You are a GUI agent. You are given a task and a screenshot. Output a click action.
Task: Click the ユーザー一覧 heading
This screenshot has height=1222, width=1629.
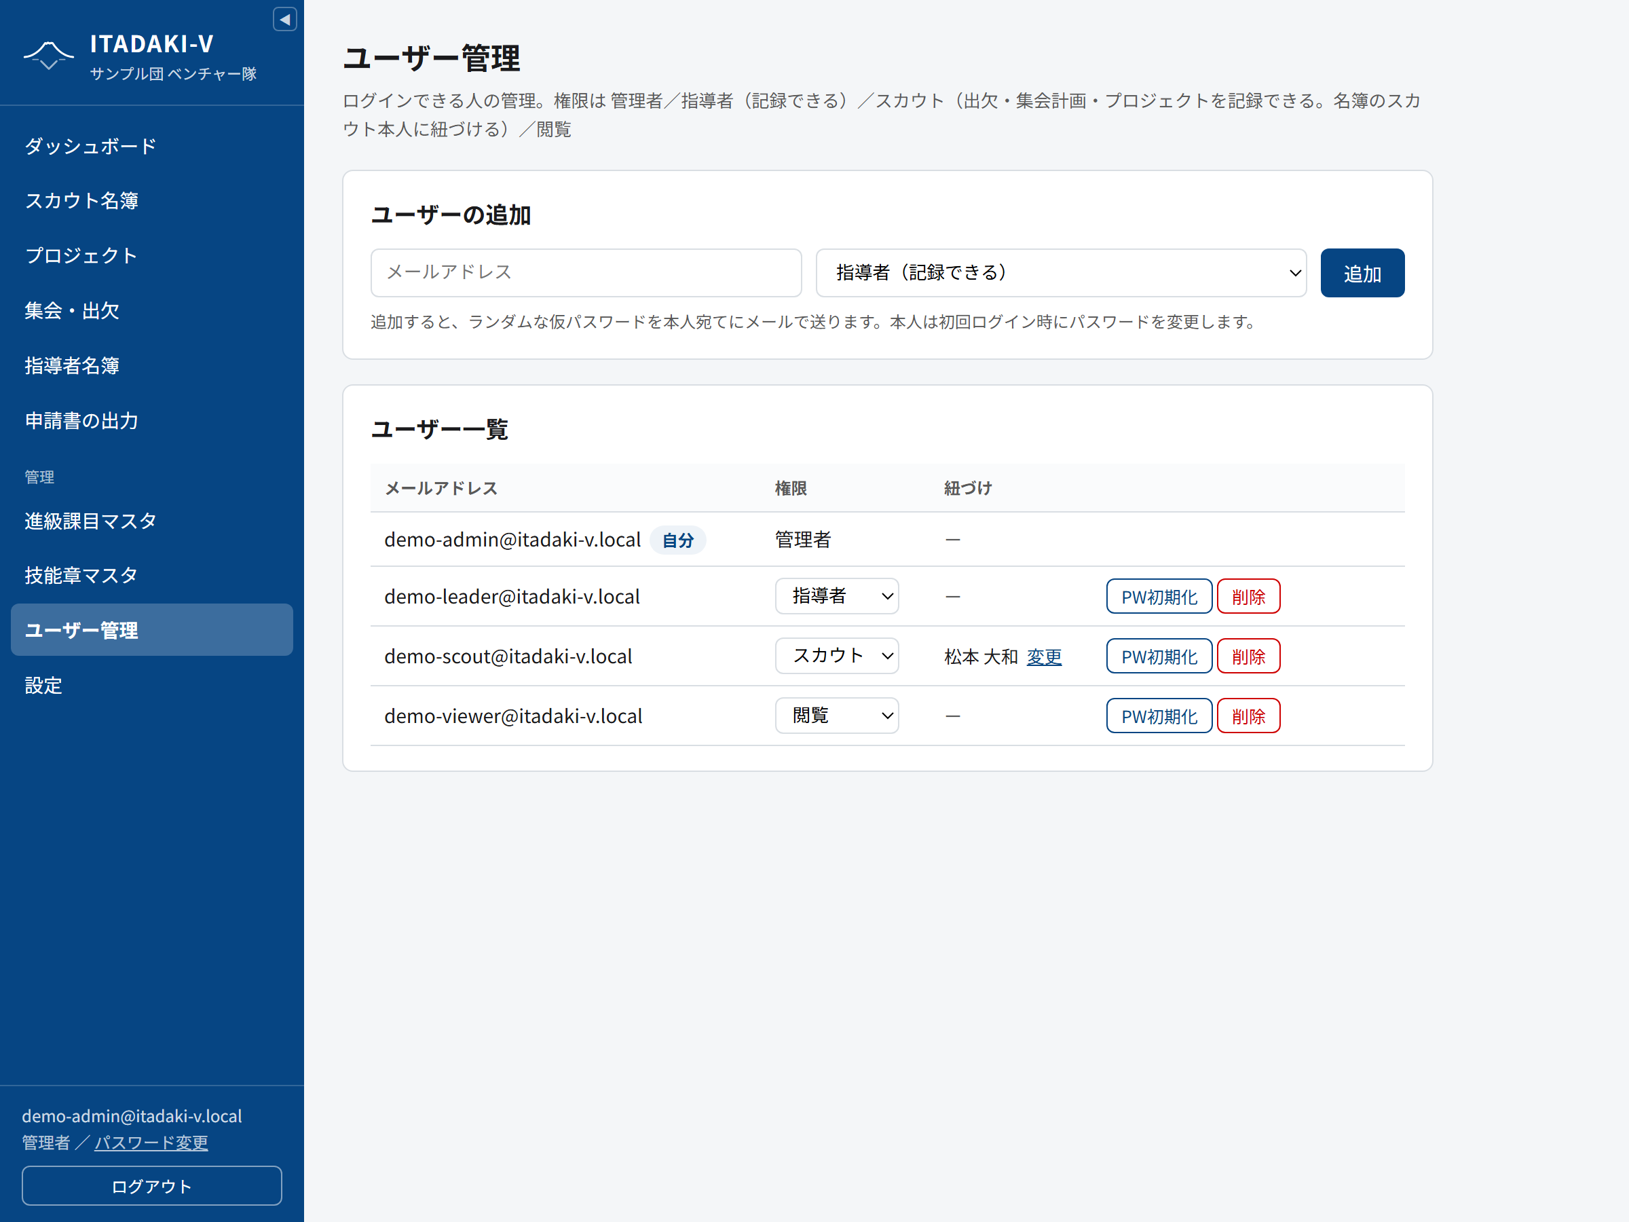(440, 428)
